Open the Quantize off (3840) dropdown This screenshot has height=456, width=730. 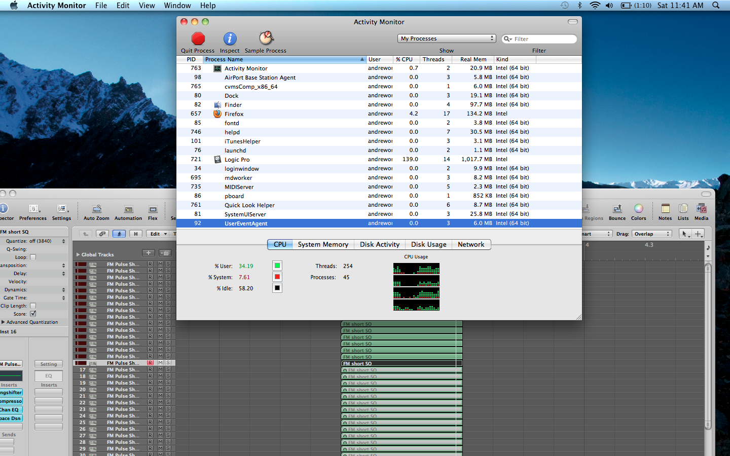48,241
